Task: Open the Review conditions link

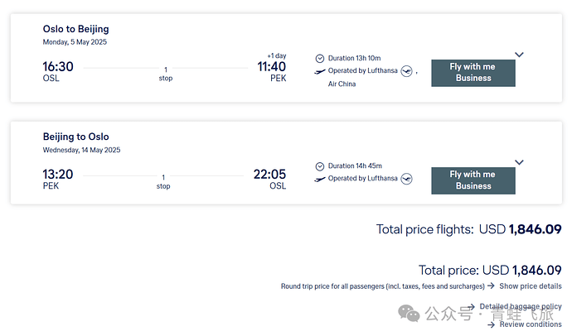Action: click(531, 324)
